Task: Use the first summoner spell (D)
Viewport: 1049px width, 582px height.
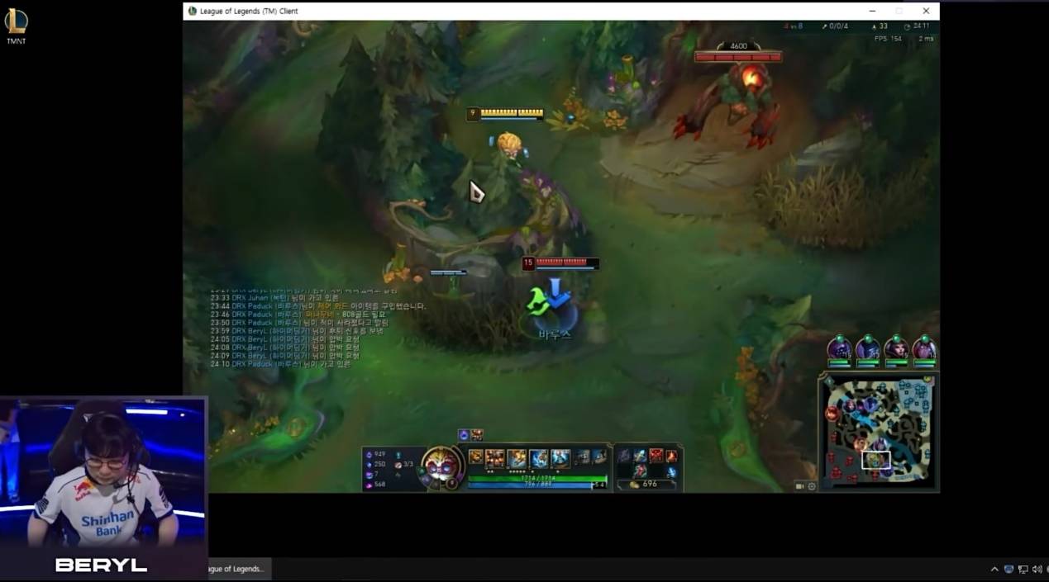Action: click(582, 457)
